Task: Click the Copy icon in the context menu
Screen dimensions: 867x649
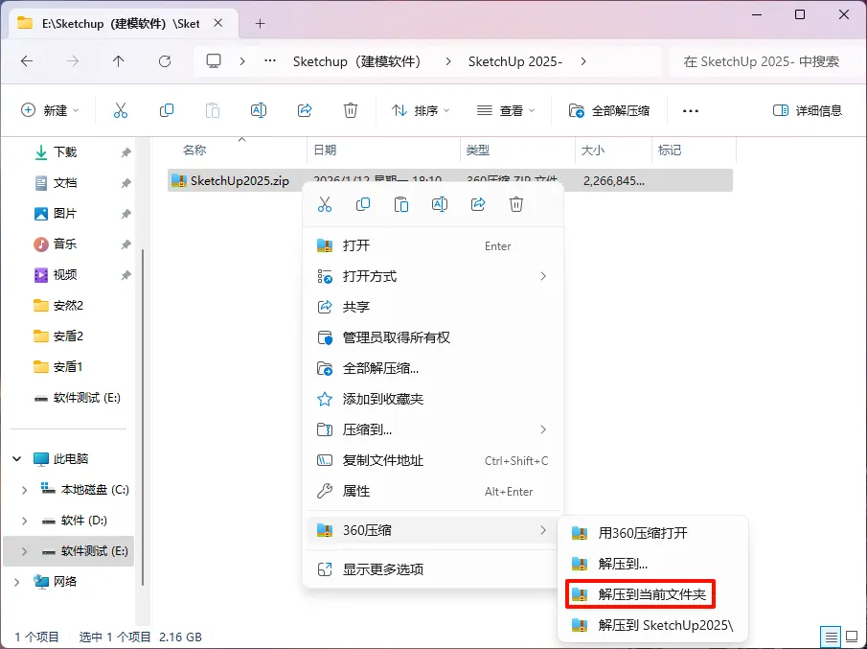Action: [363, 205]
